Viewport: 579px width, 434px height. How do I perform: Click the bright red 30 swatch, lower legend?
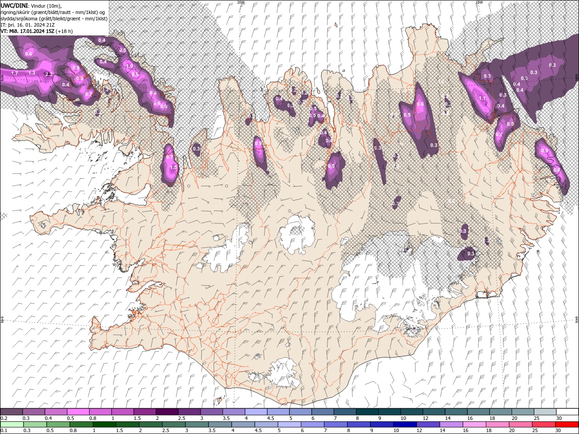click(567, 425)
